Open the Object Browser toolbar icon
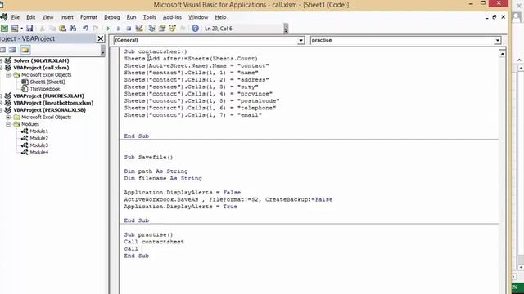 (173, 29)
